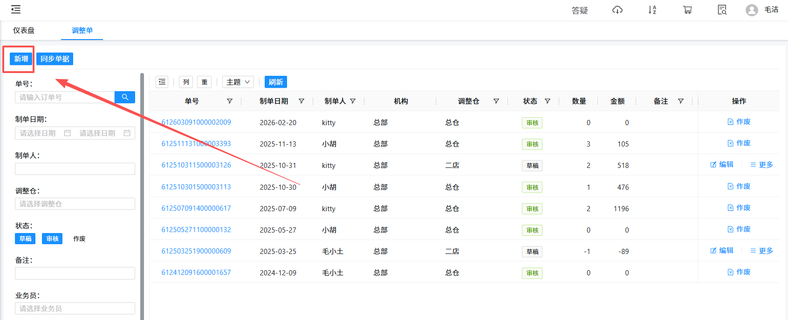The height and width of the screenshot is (320, 788).
Task: Switch to the 仪表盘 tab
Action: click(24, 30)
